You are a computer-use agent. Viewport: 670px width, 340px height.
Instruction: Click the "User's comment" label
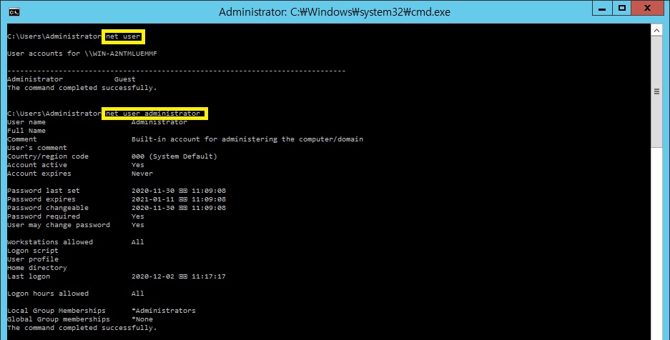[37, 148]
